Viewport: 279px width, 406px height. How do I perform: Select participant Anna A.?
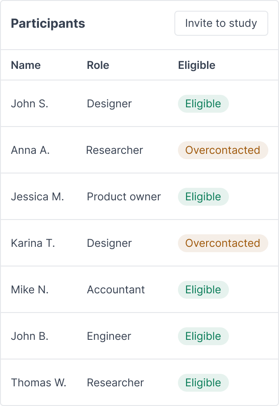(30, 150)
